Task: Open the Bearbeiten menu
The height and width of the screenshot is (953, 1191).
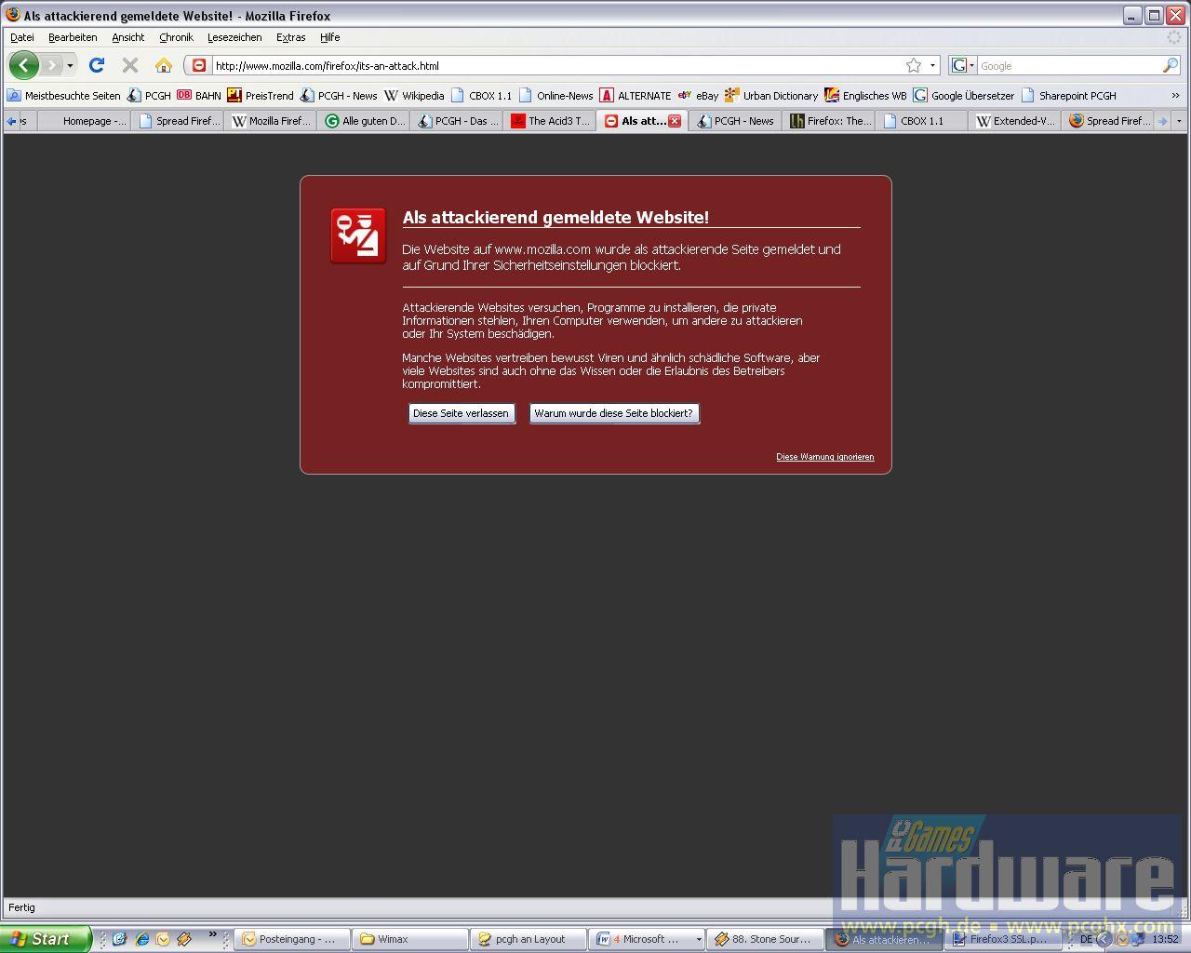Action: (73, 37)
